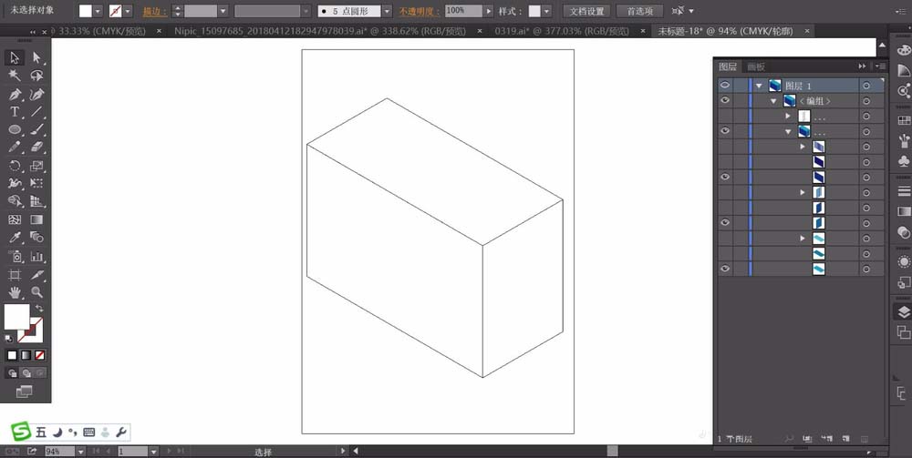Click the create new layer button

846,439
